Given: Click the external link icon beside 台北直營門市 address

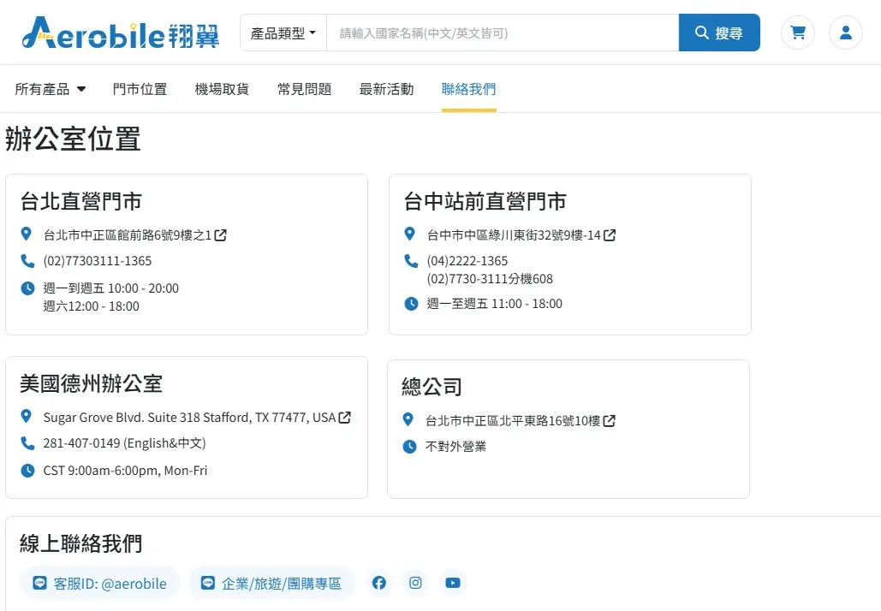Looking at the screenshot, I should pos(221,234).
